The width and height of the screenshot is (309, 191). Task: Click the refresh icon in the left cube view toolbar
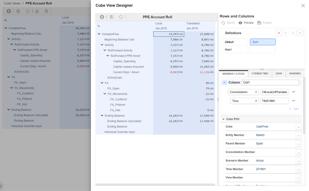pyautogui.click(x=46, y=11)
